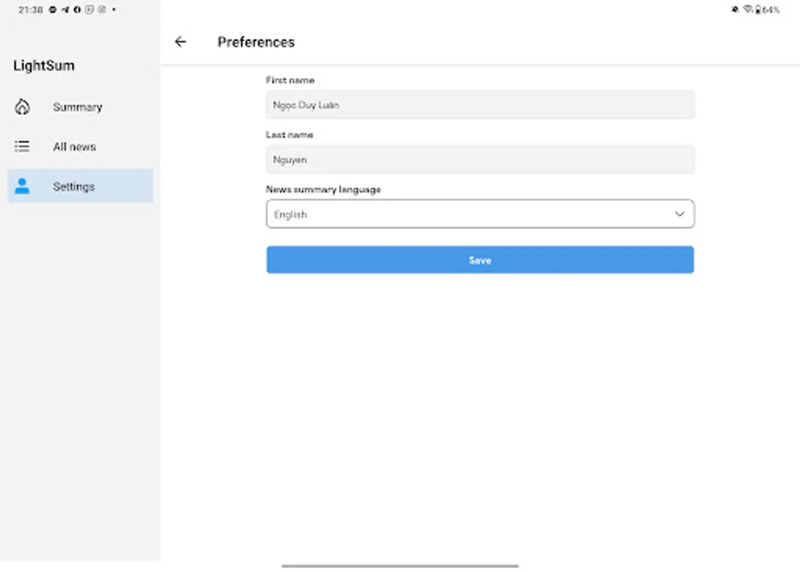Tap the Messenger notification icon in status bar
Screen dimensions: 800x572
(53, 10)
